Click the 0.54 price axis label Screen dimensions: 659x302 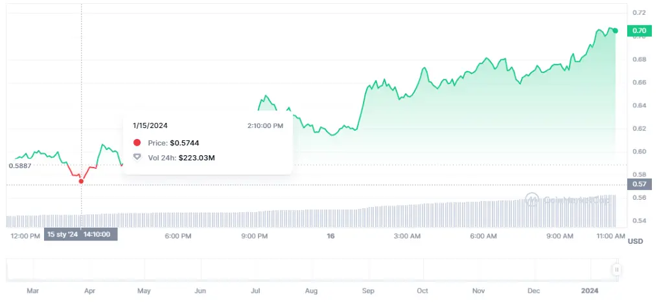639,221
